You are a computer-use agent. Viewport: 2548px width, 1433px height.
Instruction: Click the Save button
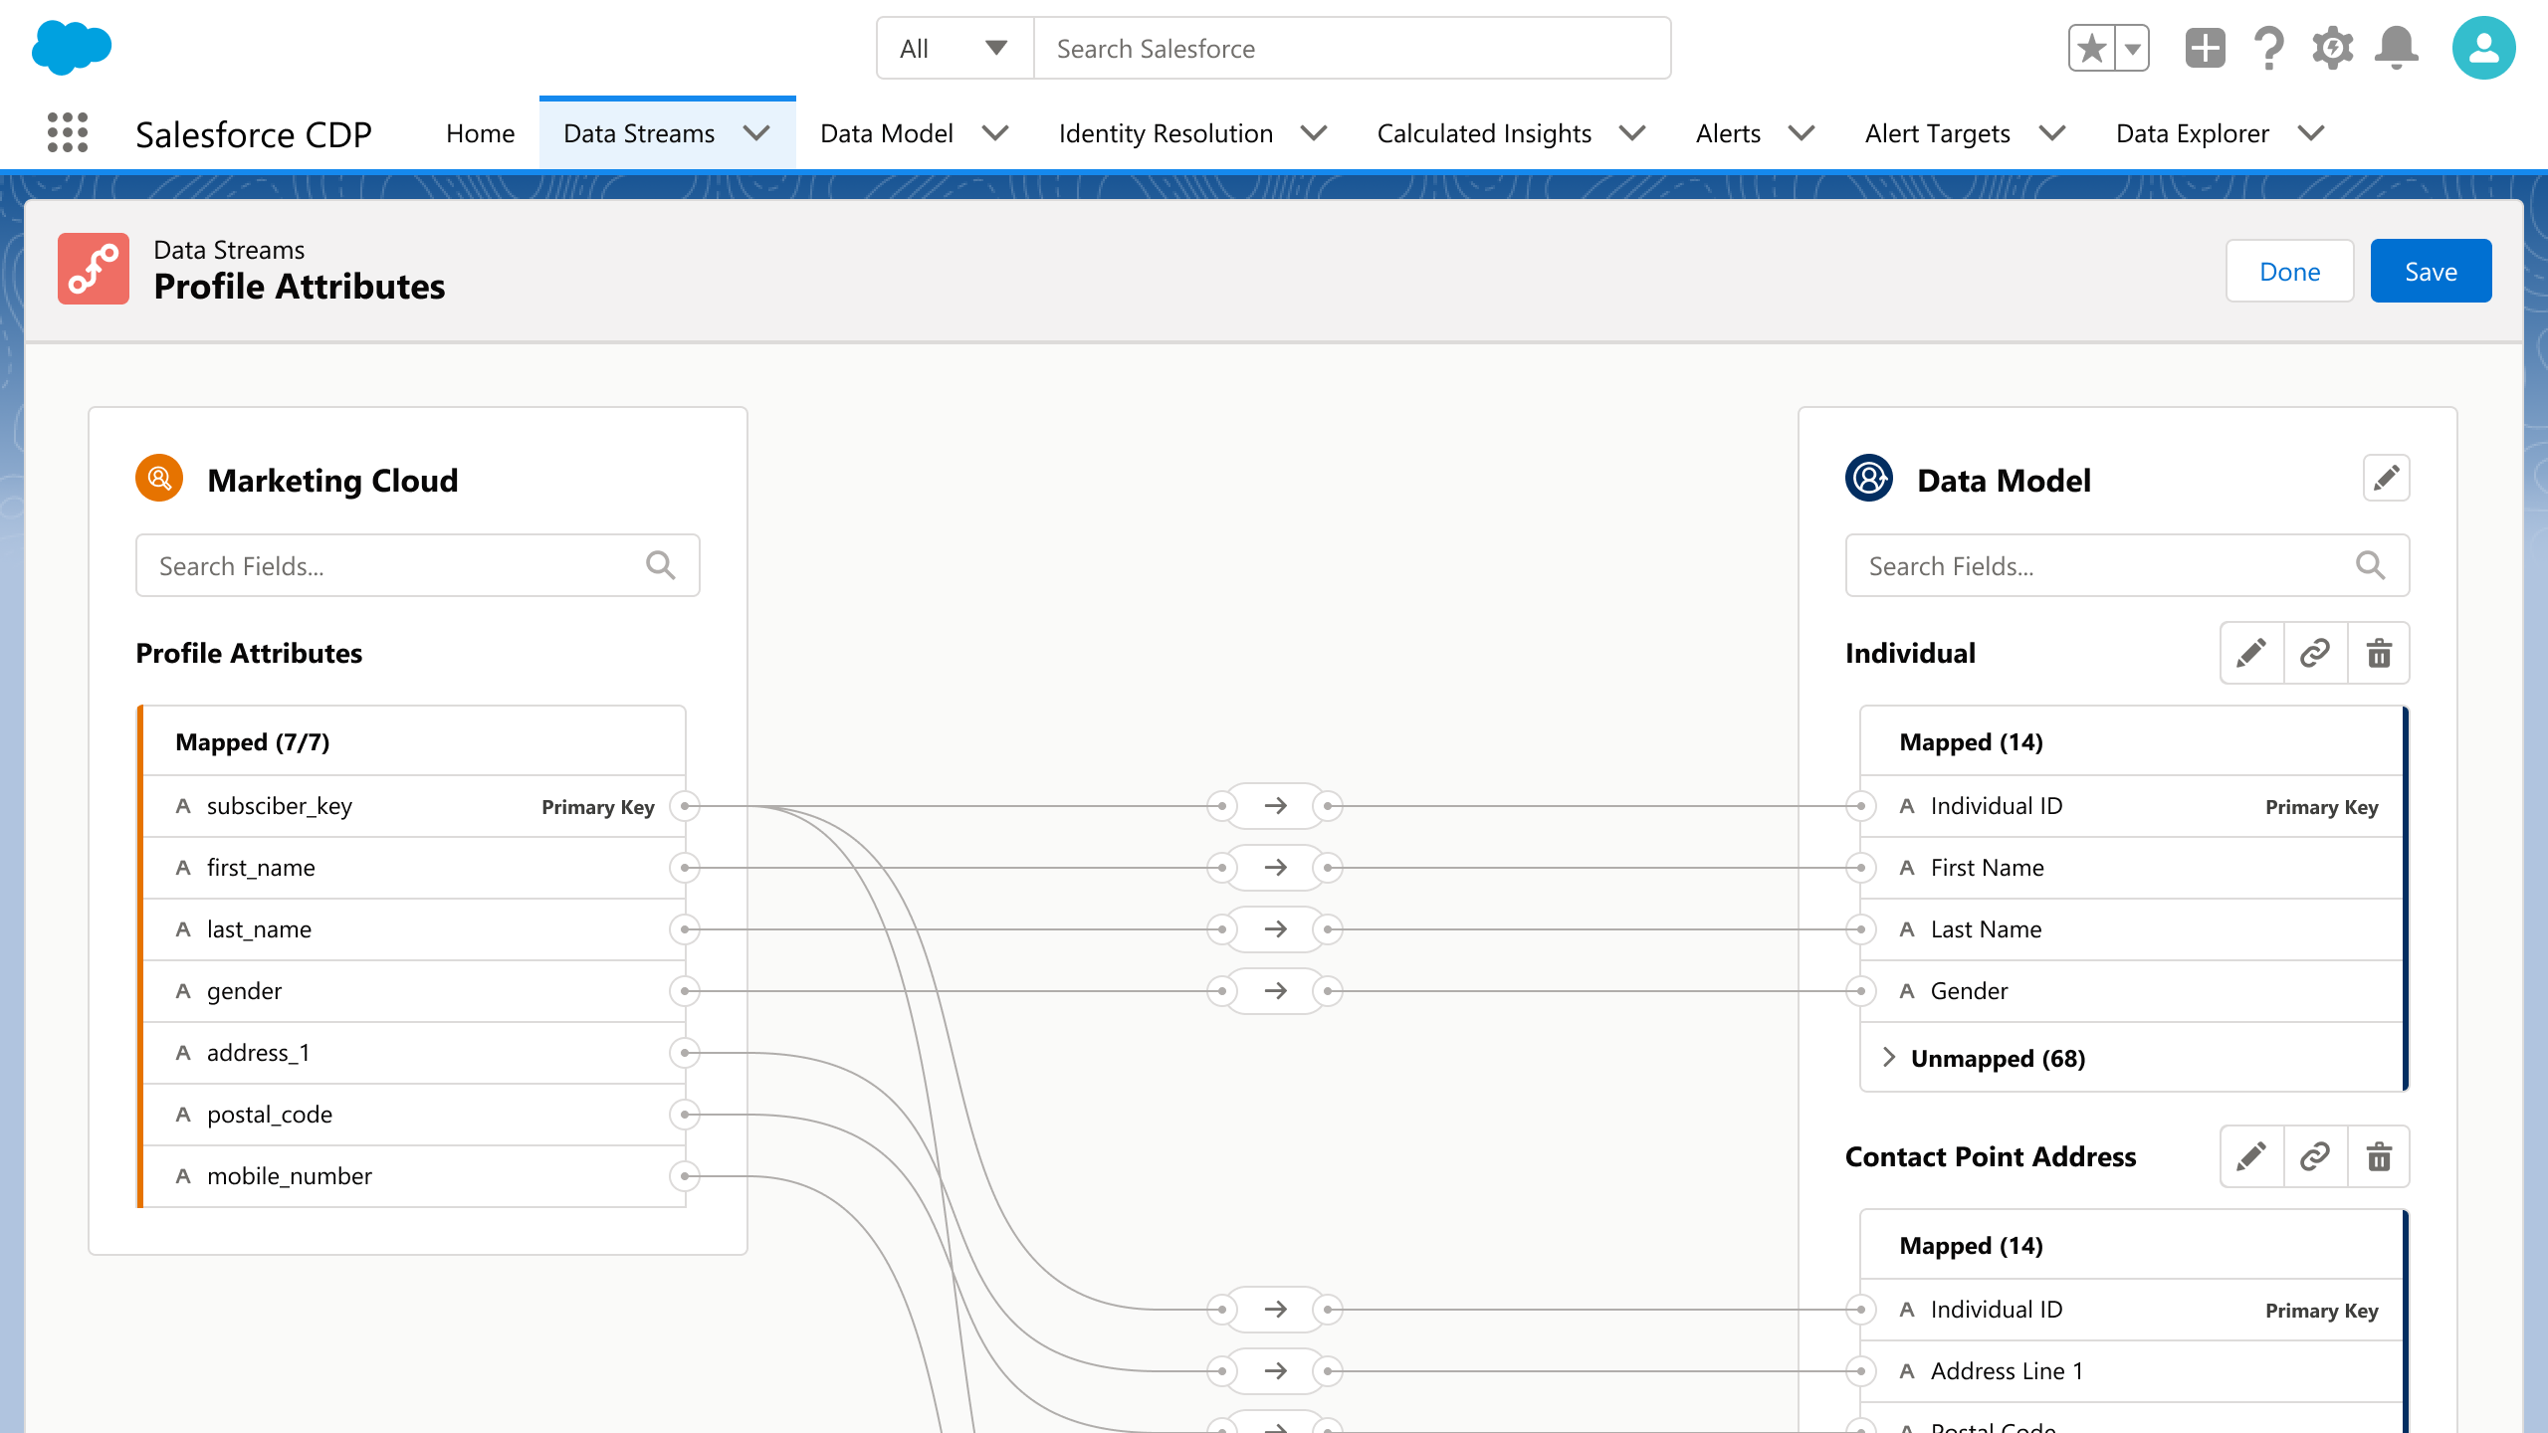click(x=2431, y=270)
